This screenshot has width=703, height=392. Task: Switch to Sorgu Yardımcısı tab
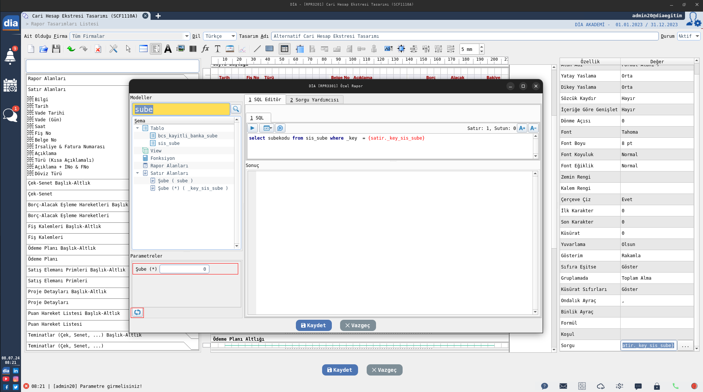click(x=314, y=100)
